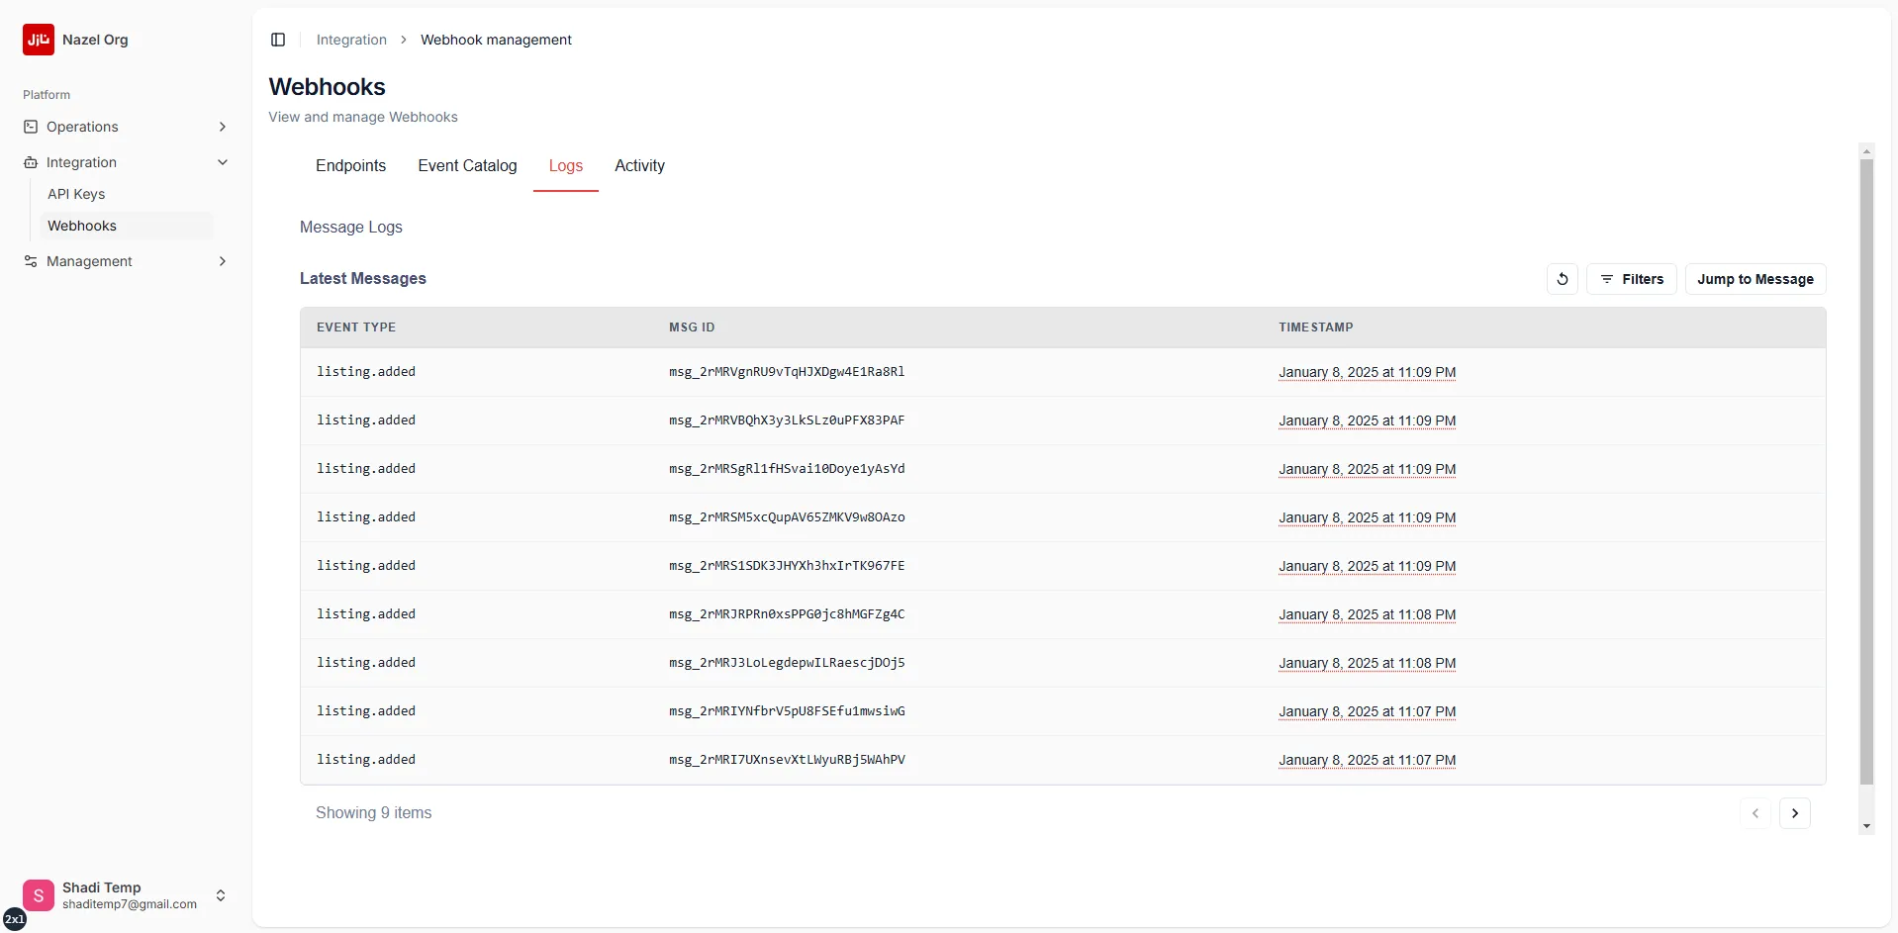Switch to the Endpoints tab
The height and width of the screenshot is (933, 1898).
350,165
